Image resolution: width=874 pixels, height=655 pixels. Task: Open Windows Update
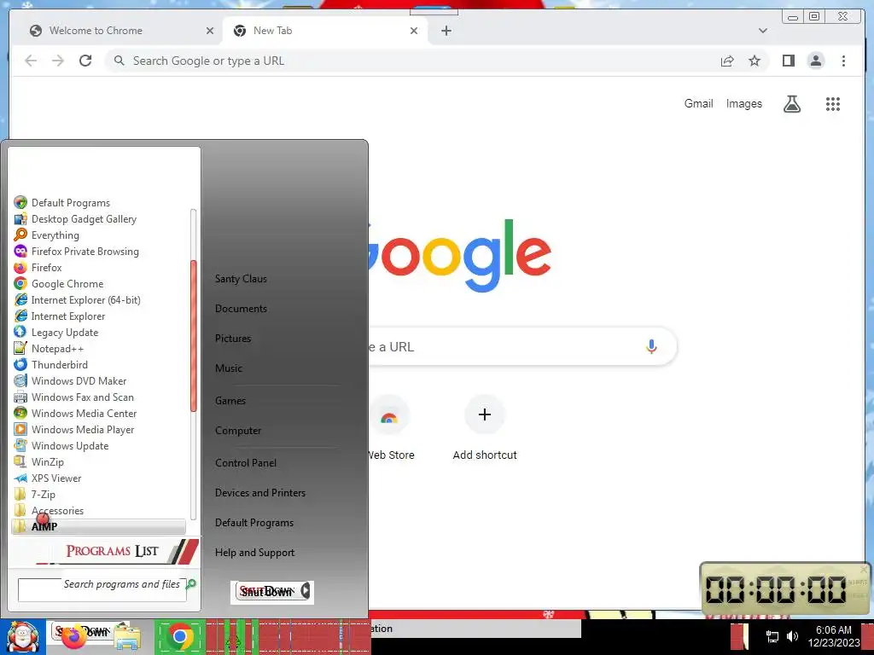(x=61, y=445)
